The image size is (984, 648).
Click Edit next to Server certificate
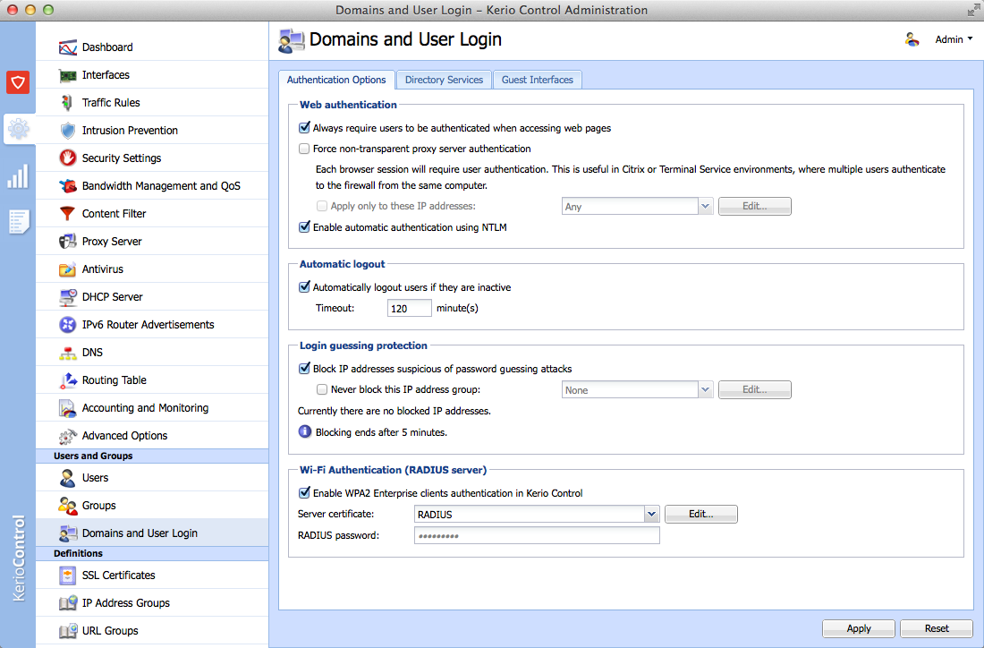pos(701,515)
